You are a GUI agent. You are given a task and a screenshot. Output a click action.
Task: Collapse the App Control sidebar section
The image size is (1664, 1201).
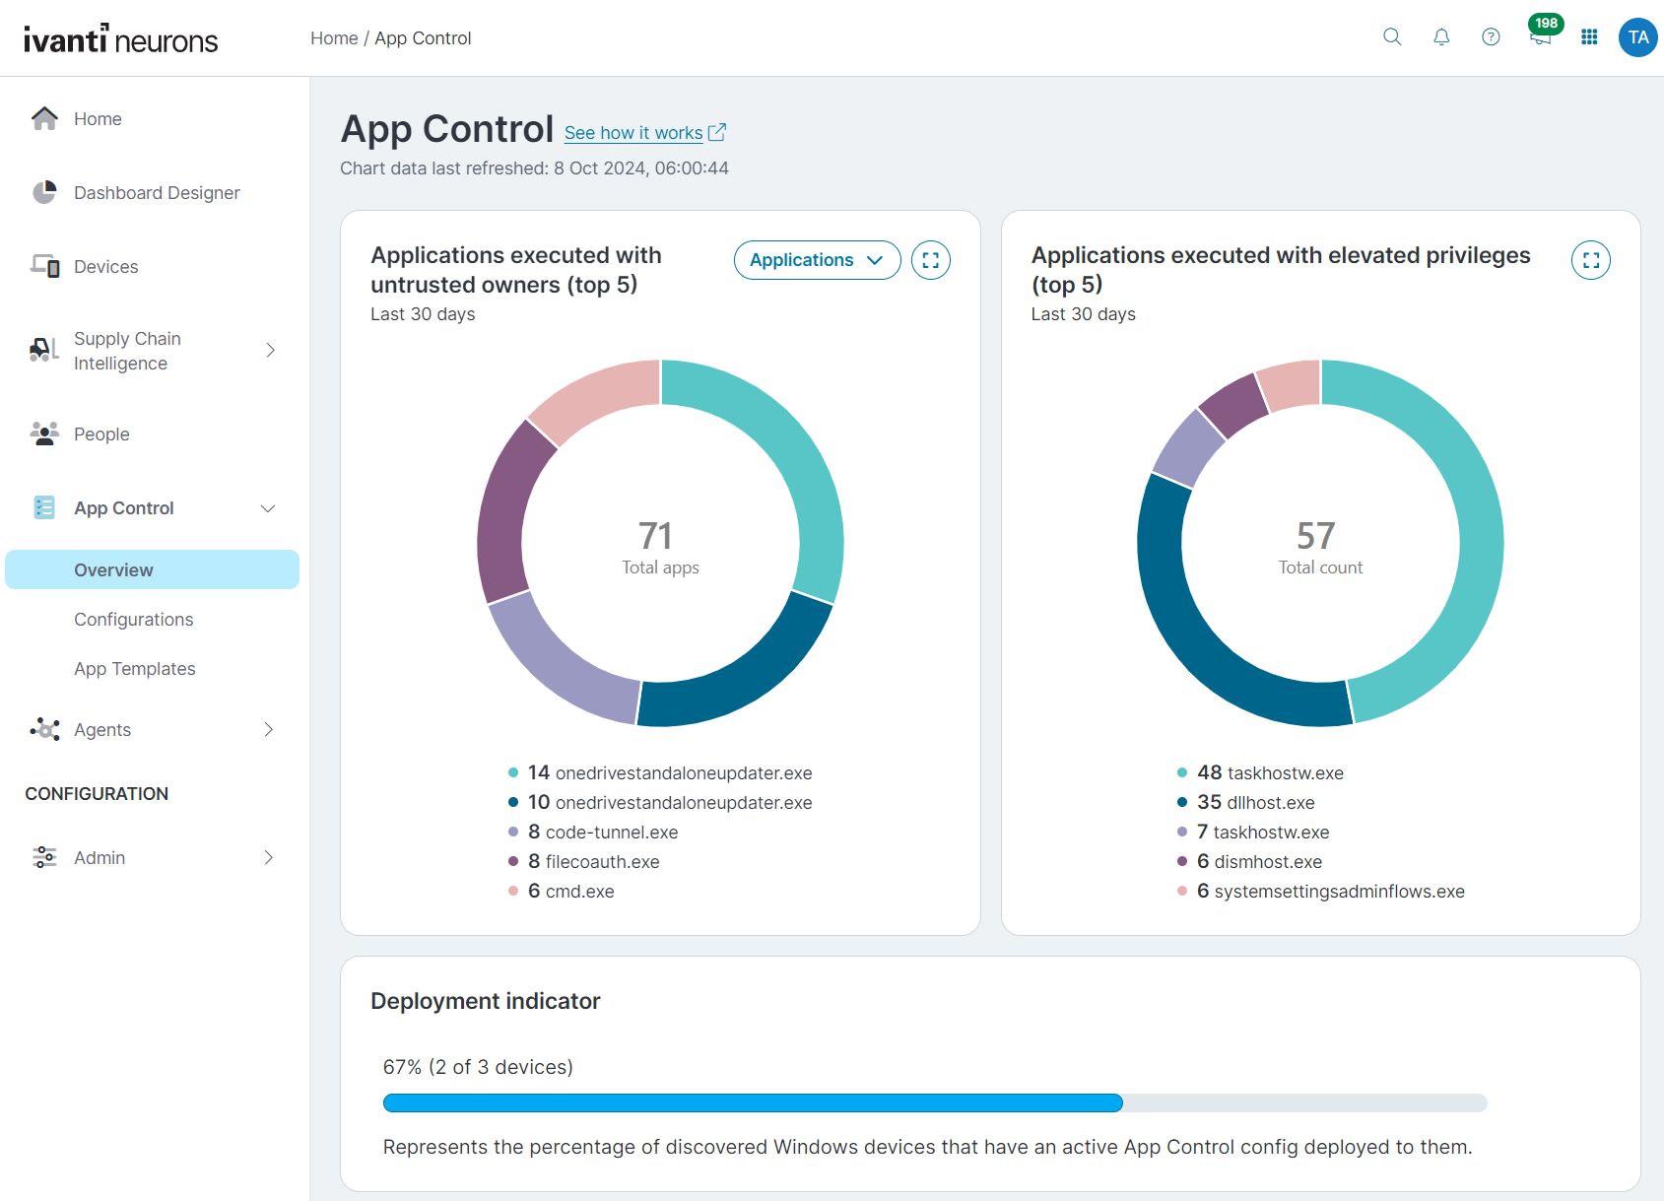[x=267, y=508]
